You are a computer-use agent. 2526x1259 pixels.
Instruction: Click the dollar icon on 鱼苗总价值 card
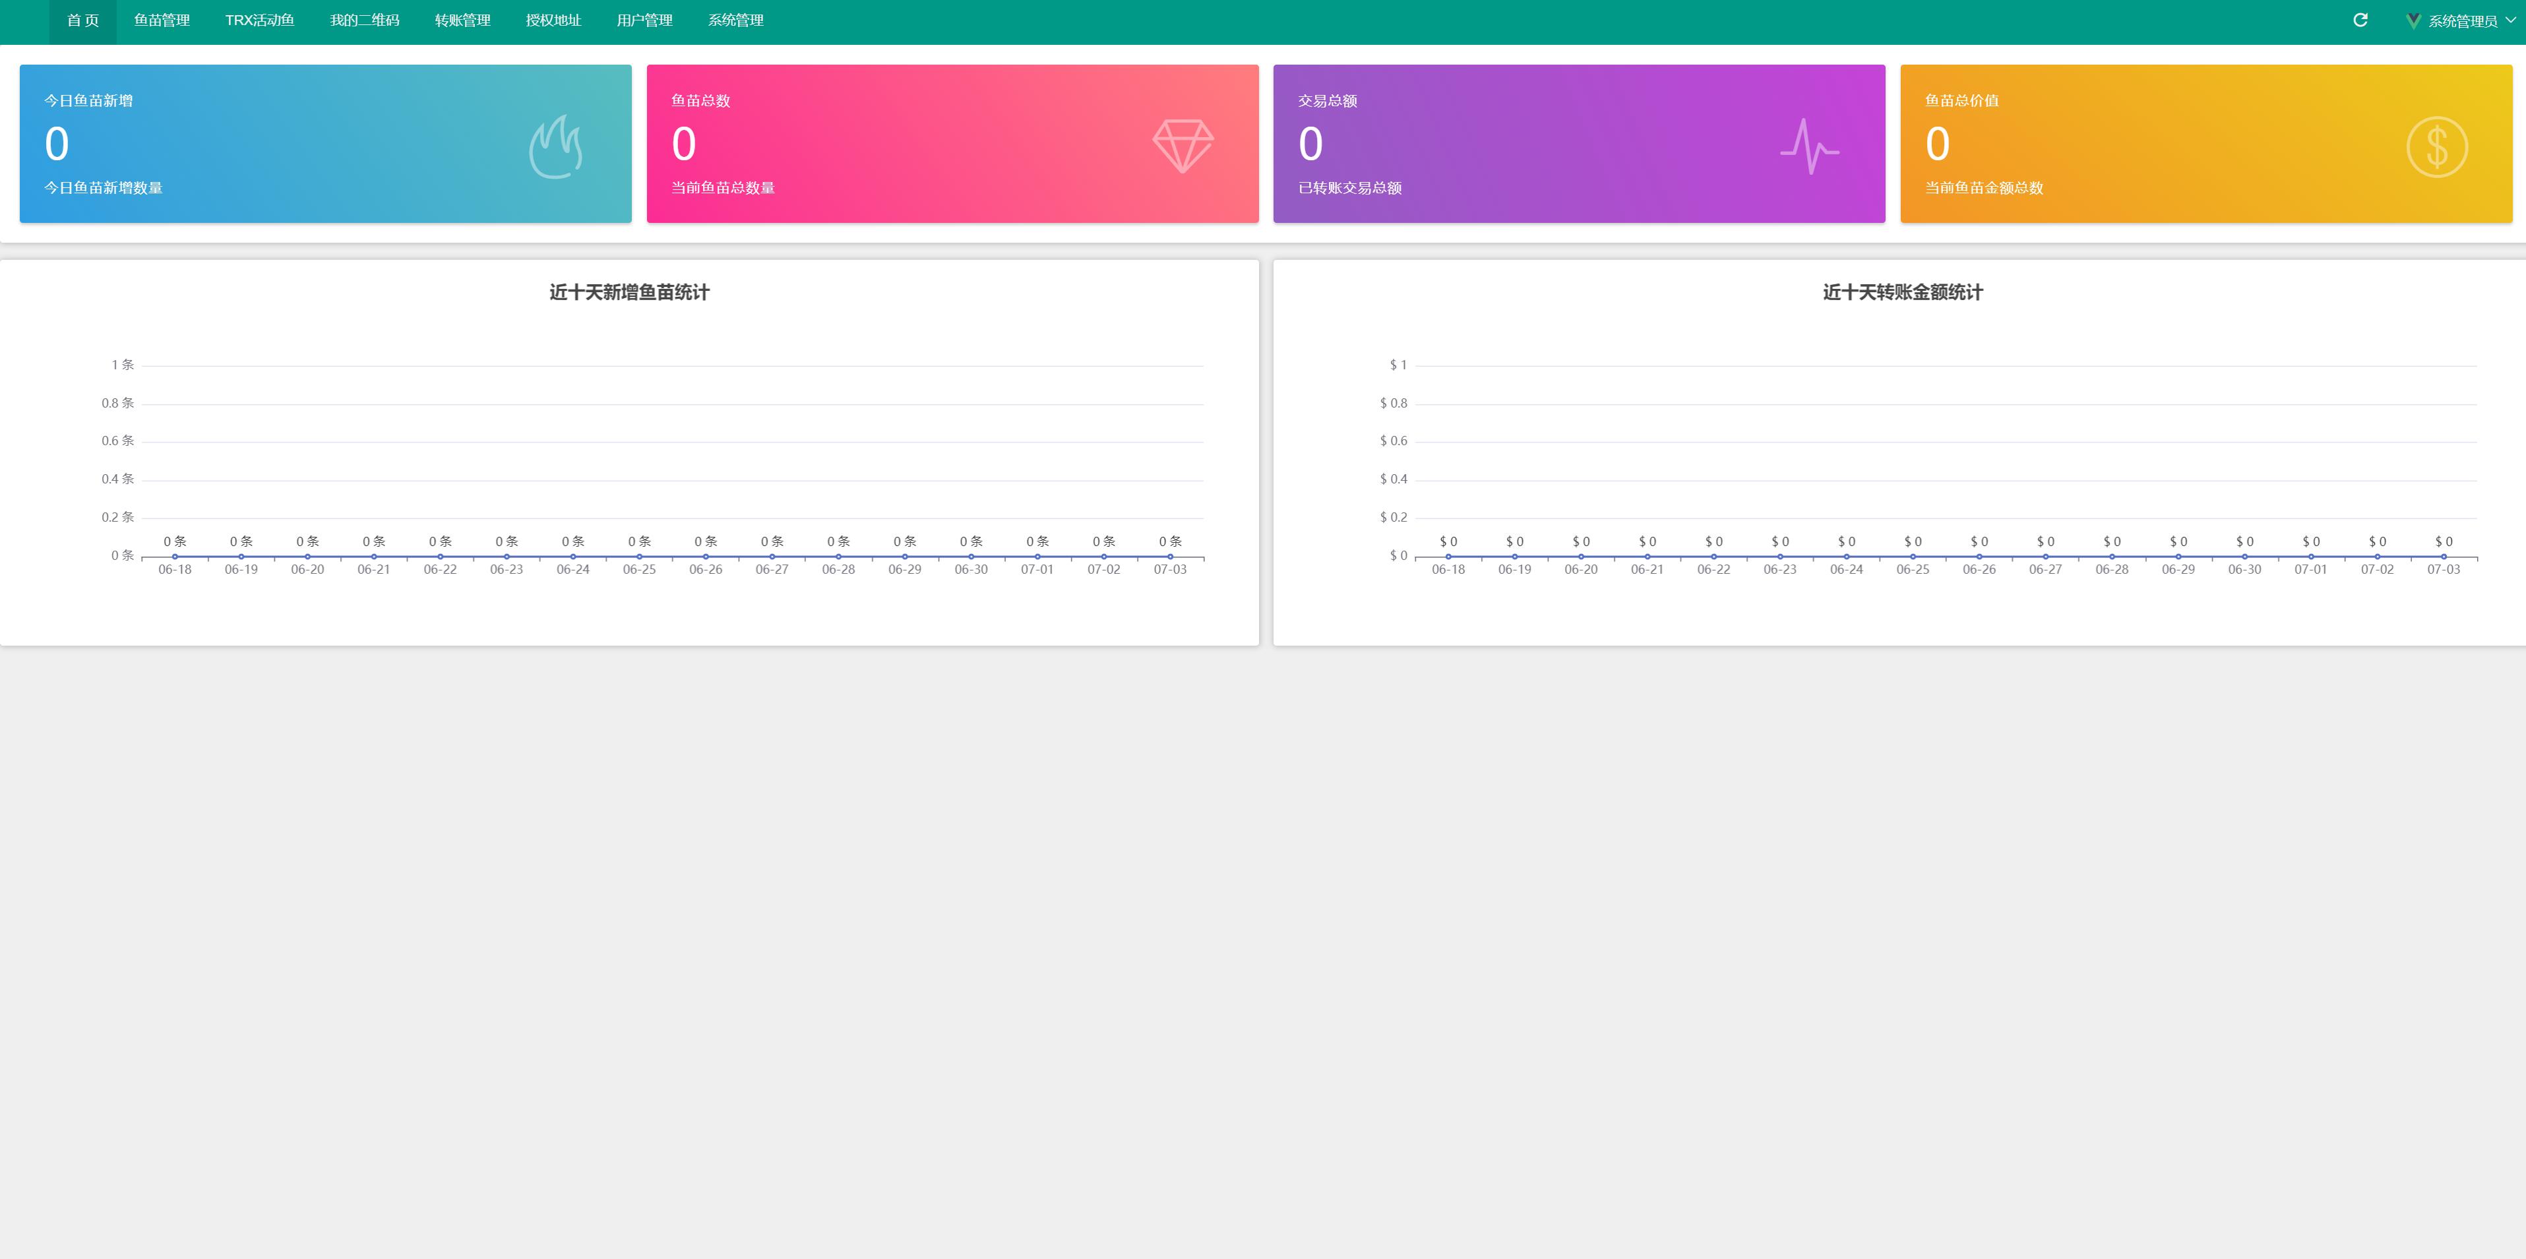pyautogui.click(x=2437, y=147)
